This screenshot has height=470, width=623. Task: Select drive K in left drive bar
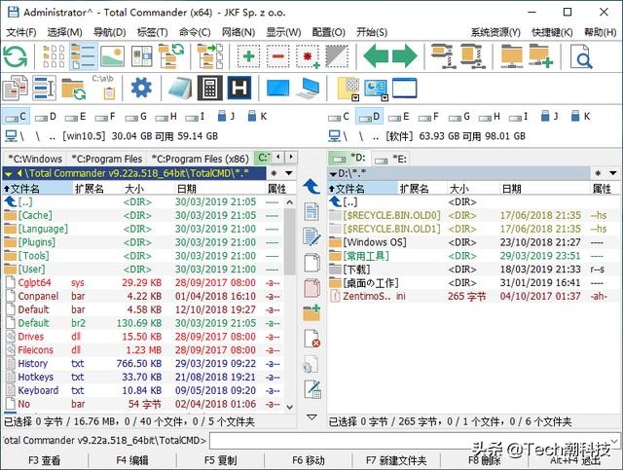point(251,117)
